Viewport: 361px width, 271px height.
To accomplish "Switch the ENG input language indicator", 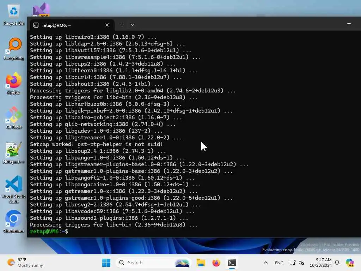I will click(x=279, y=263).
